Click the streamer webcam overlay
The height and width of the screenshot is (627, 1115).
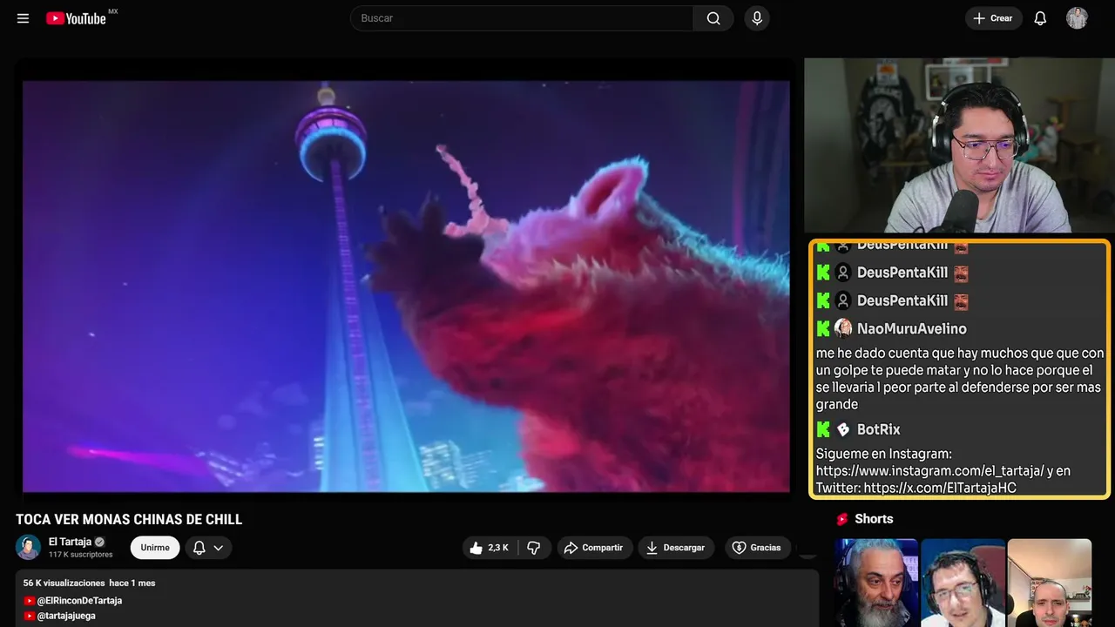point(959,145)
